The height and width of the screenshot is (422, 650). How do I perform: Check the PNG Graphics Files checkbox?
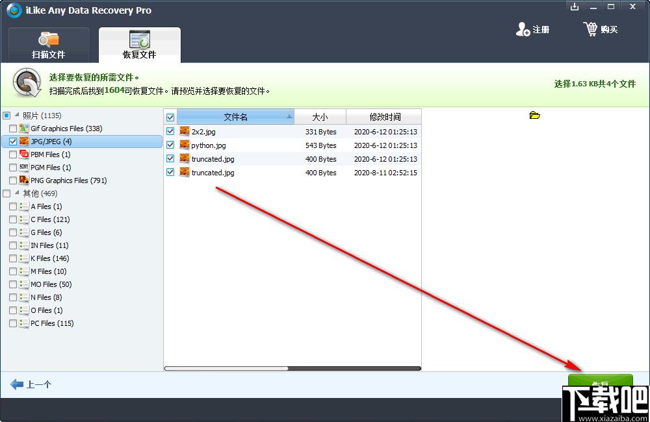click(x=13, y=180)
